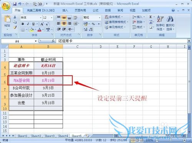Click the formula bar input
Viewport: 192px width, 143px height.
click(122, 41)
